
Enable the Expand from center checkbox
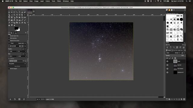click(9, 40)
